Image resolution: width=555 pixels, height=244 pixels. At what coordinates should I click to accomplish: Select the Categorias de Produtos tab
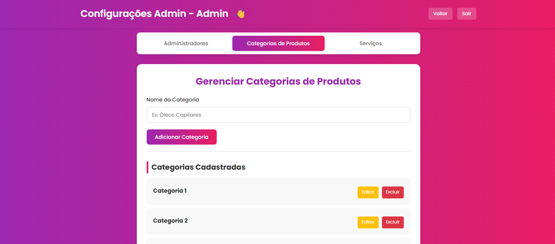click(x=278, y=44)
